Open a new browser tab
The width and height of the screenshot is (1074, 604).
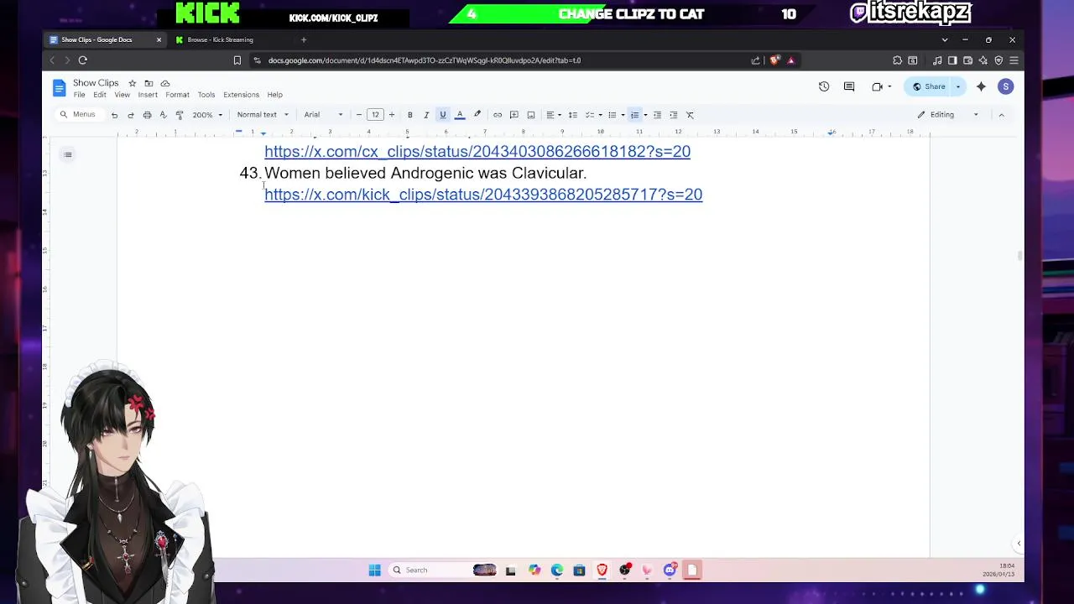pyautogui.click(x=304, y=39)
